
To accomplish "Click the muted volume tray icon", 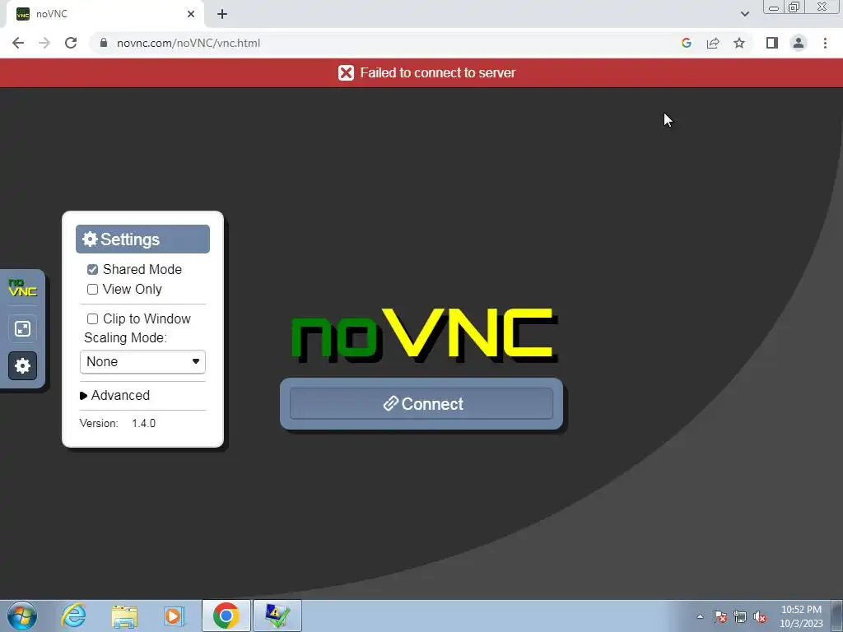I will point(760,616).
